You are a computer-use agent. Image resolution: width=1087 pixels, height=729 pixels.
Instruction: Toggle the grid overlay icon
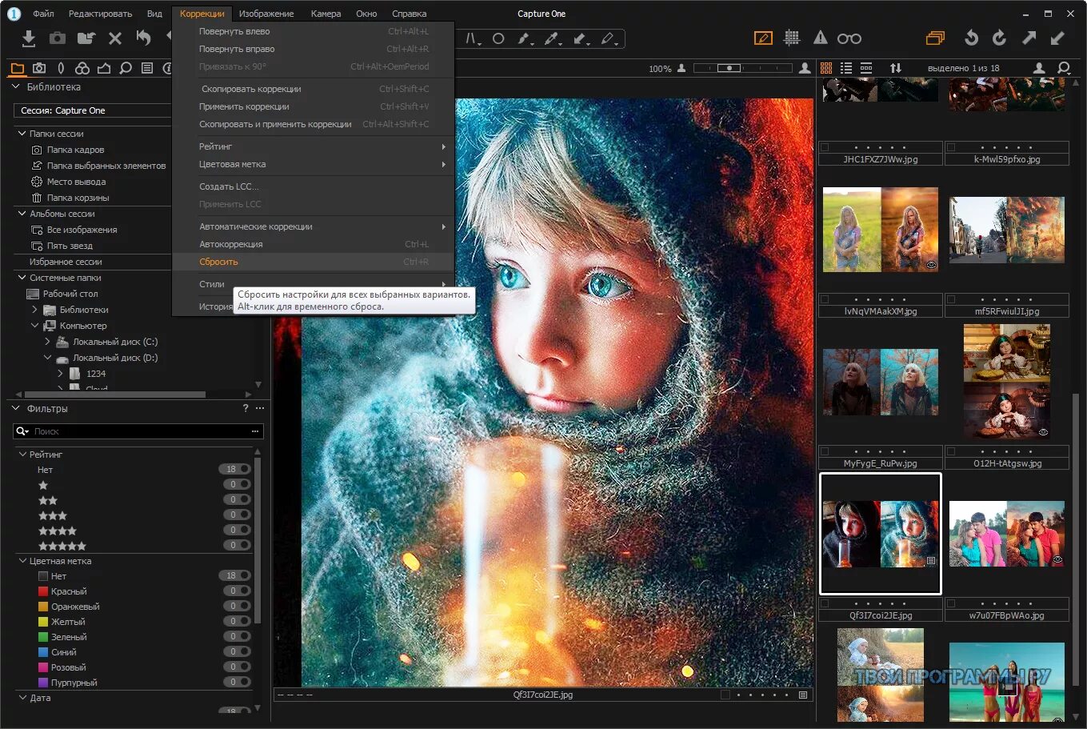[x=792, y=37]
